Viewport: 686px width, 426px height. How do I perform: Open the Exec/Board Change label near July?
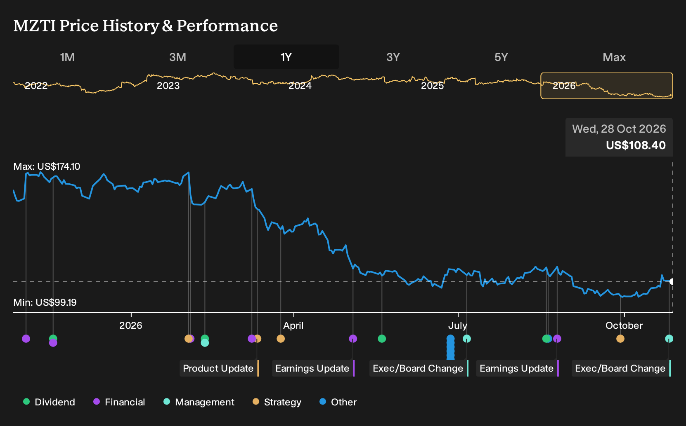[x=419, y=368]
